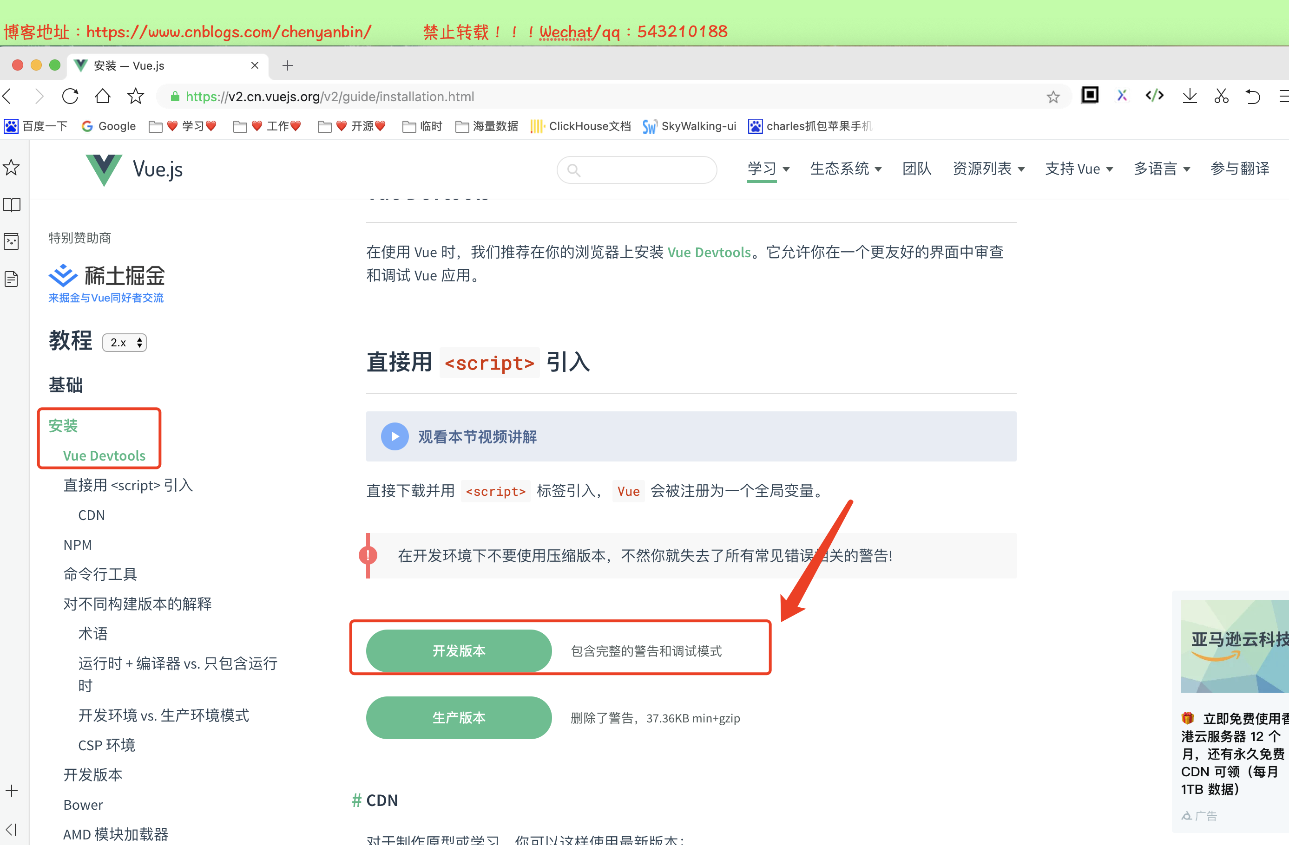Image resolution: width=1289 pixels, height=845 pixels.
Task: Expand the 学习 navigation dropdown
Action: point(768,169)
